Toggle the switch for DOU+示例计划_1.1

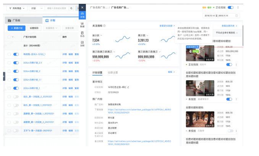(x=16, y=80)
